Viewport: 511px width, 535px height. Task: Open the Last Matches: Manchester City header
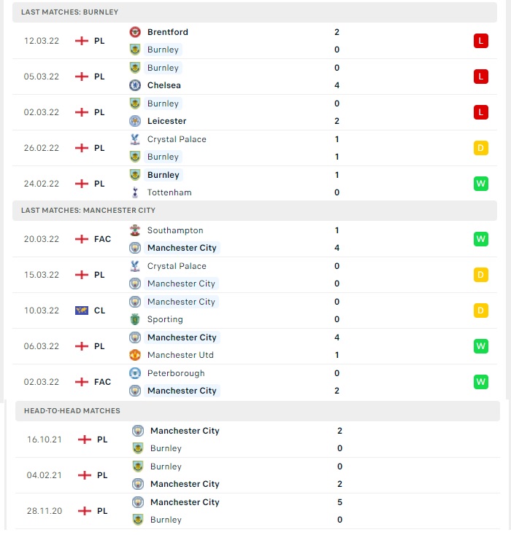[255, 211]
